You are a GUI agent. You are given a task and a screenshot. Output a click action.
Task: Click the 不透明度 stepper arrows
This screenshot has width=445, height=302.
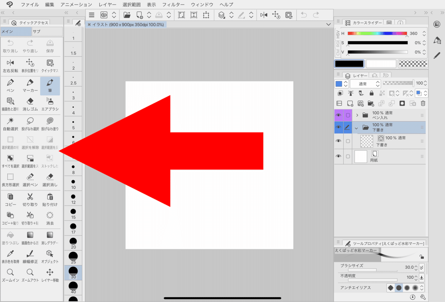click(x=416, y=277)
